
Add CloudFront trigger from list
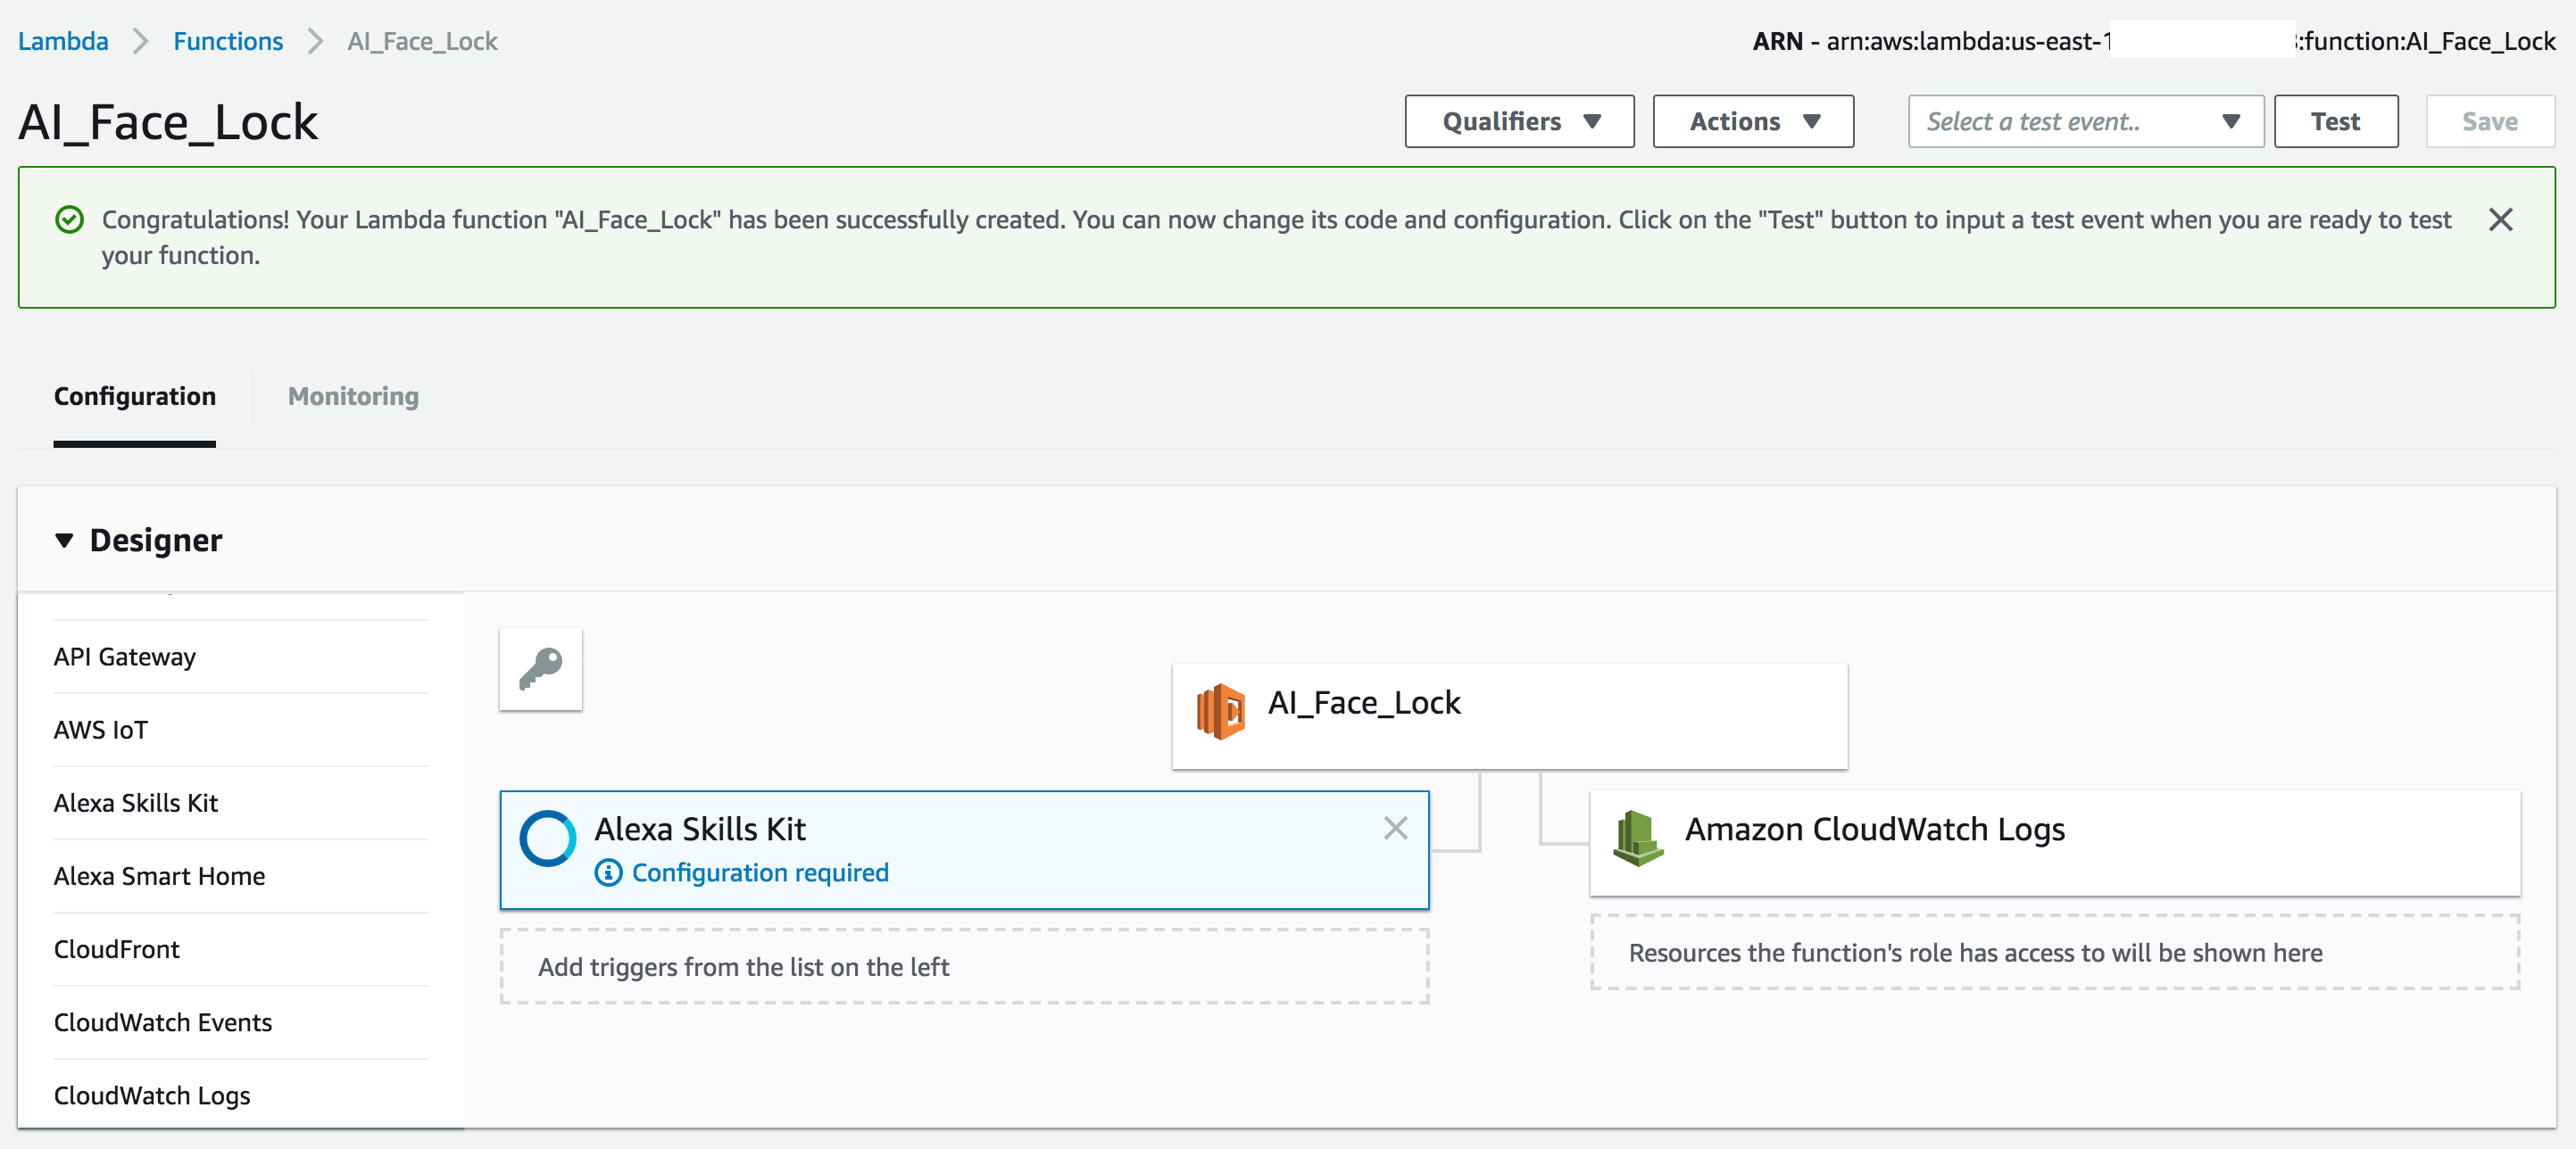tap(241, 949)
